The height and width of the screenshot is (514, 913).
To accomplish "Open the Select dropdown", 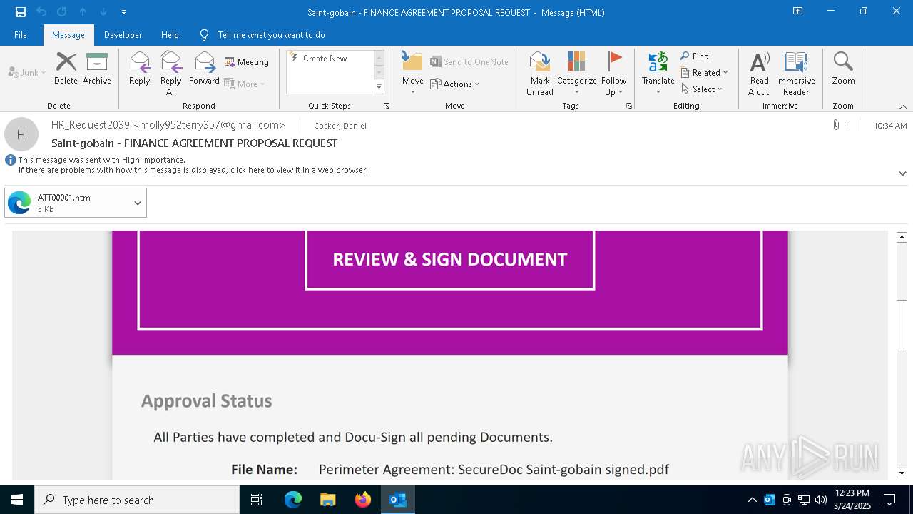I will tap(702, 89).
